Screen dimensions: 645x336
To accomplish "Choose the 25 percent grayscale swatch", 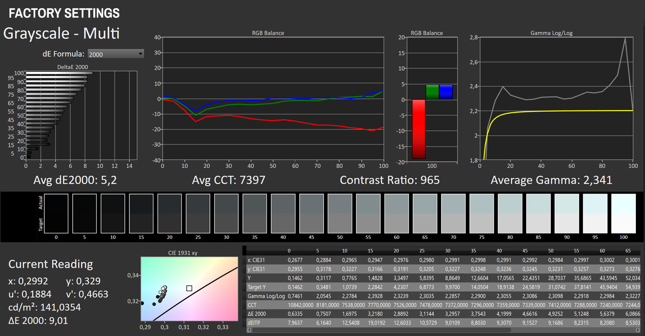I will click(198, 213).
